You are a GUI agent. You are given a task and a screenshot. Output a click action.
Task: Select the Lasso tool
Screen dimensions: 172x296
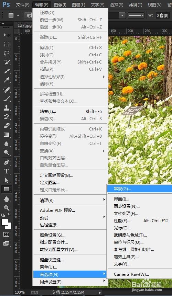7,53
